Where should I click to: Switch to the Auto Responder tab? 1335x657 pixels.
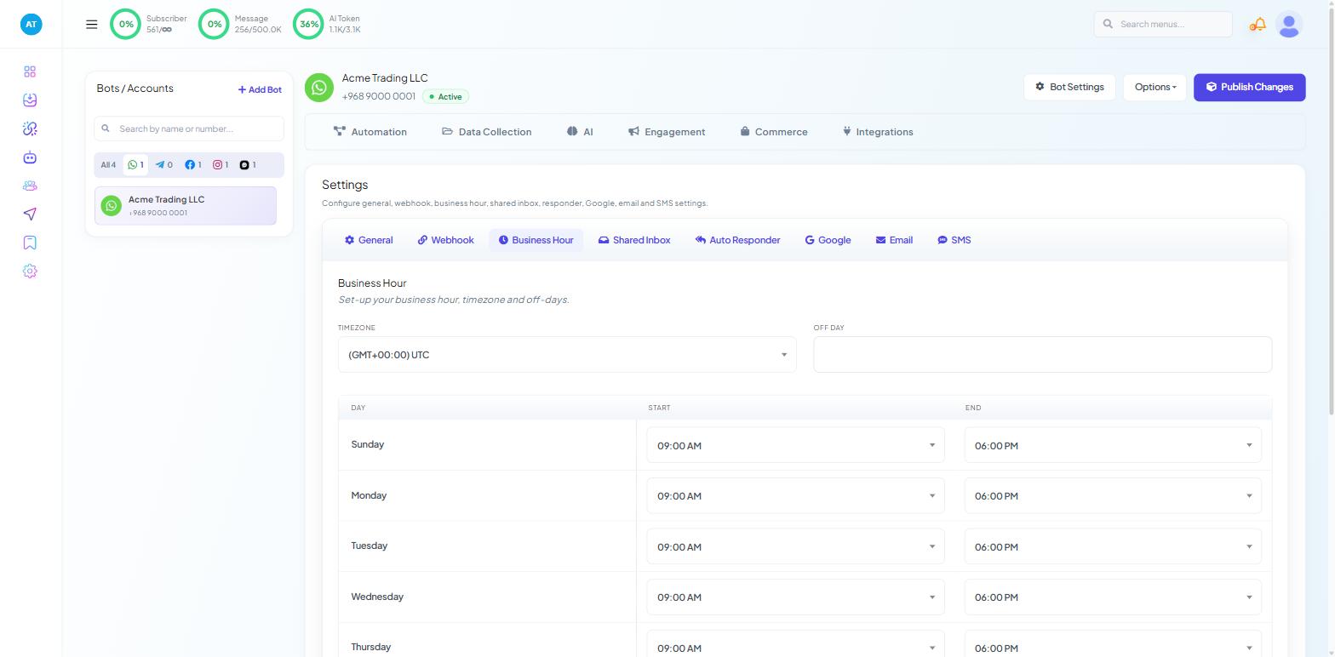(x=737, y=240)
